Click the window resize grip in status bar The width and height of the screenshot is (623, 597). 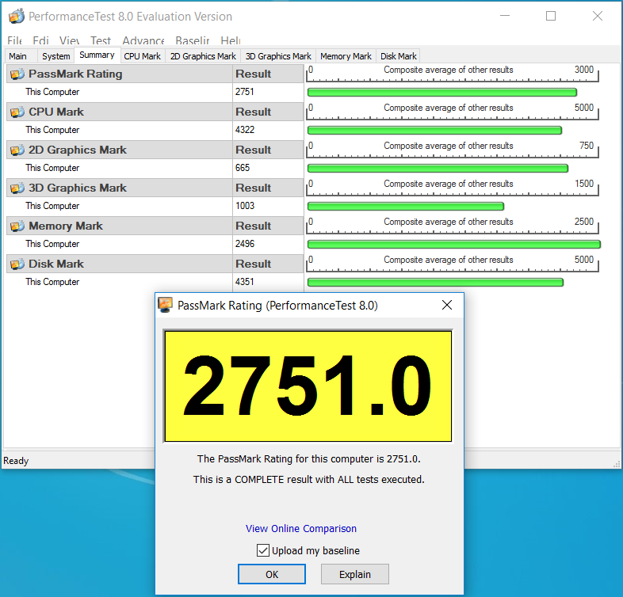(617, 464)
